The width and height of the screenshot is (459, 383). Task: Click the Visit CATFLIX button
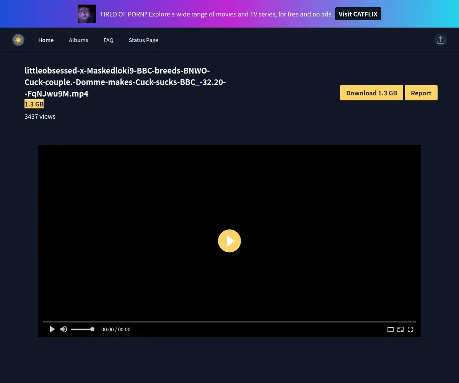point(358,14)
